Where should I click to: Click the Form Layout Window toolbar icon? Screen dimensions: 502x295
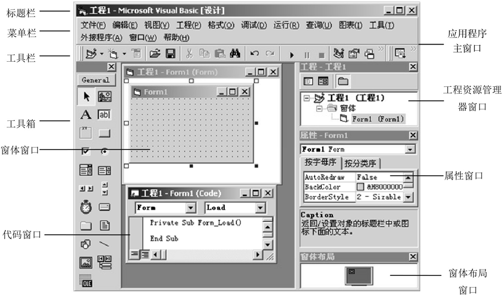pos(369,54)
